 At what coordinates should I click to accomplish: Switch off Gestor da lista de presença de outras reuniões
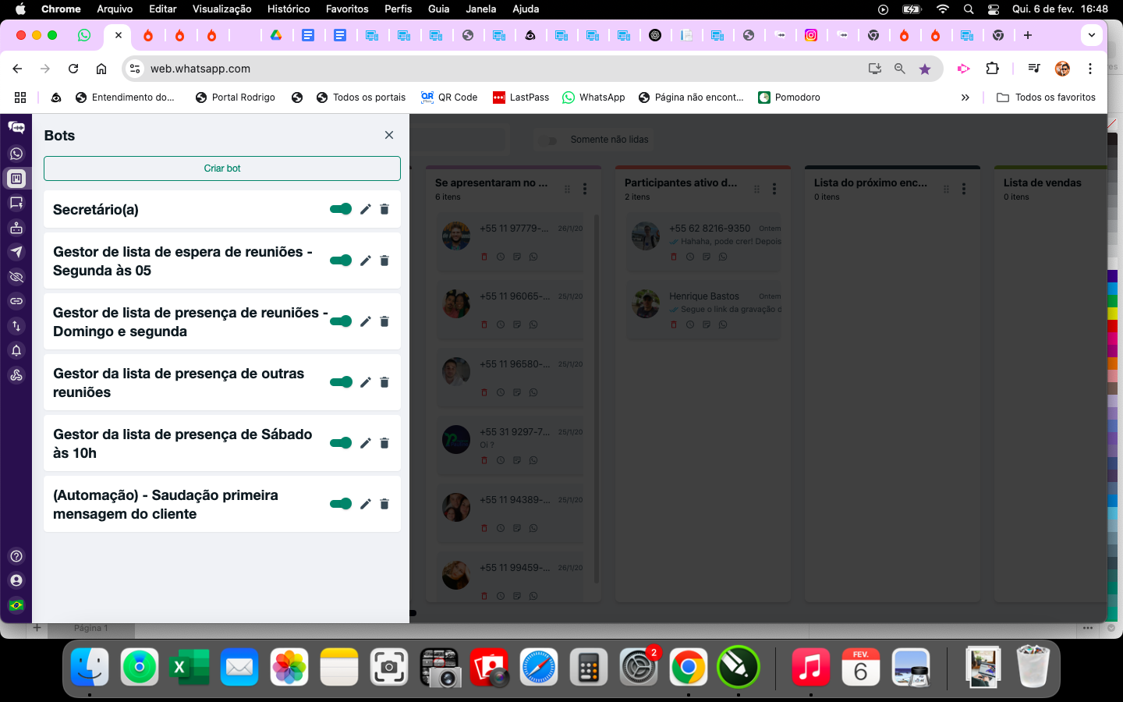pos(341,382)
